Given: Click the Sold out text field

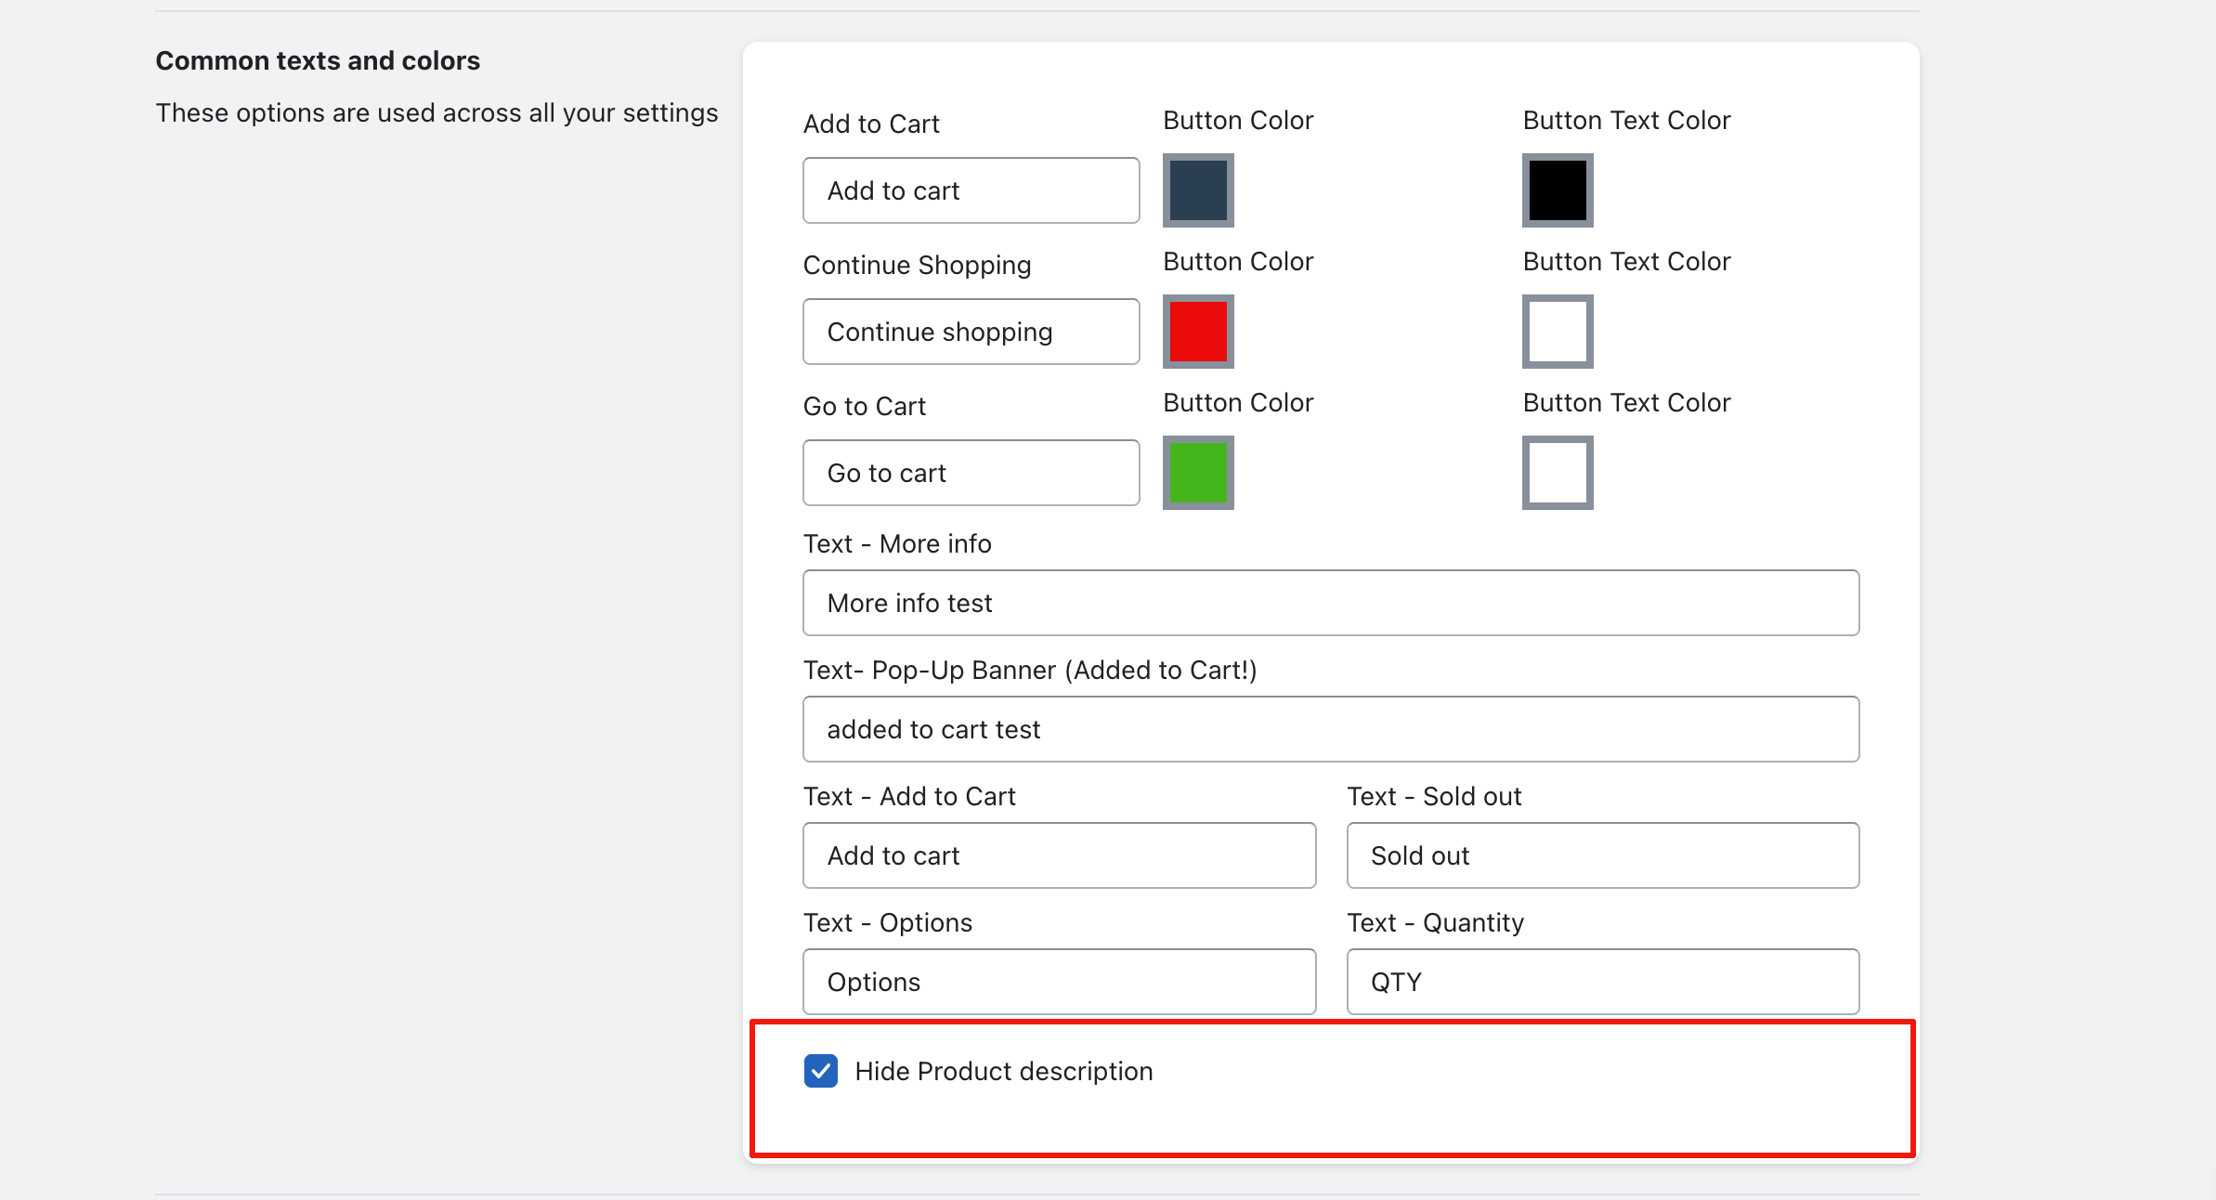Looking at the screenshot, I should pyautogui.click(x=1602, y=855).
